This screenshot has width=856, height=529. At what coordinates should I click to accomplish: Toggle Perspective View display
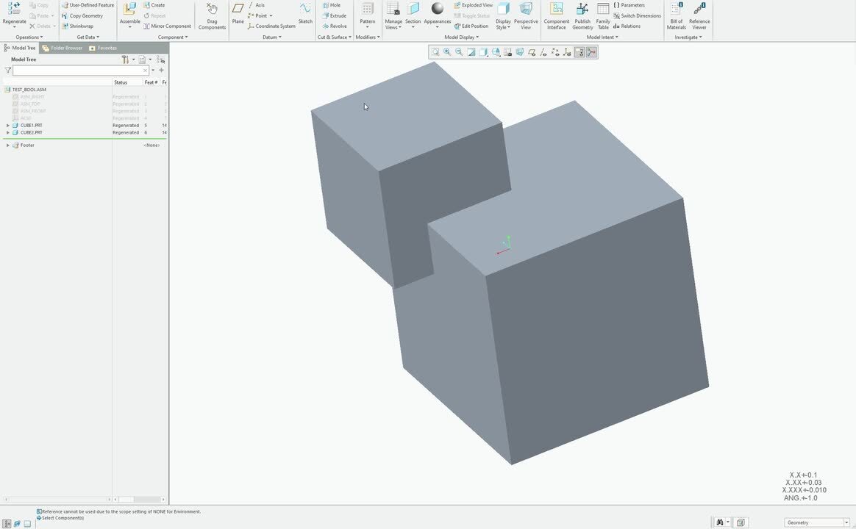526,15
